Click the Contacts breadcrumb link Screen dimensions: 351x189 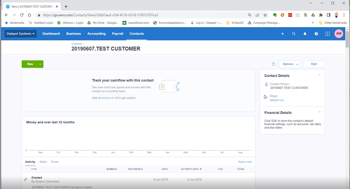point(77,44)
